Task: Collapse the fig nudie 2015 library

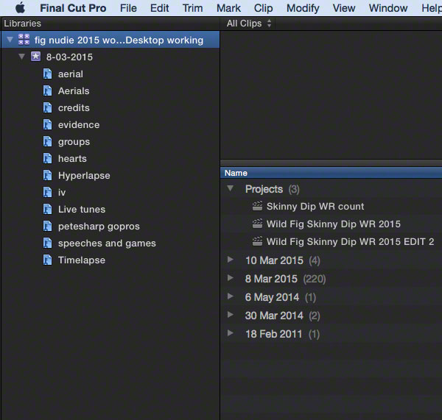Action: [x=10, y=40]
